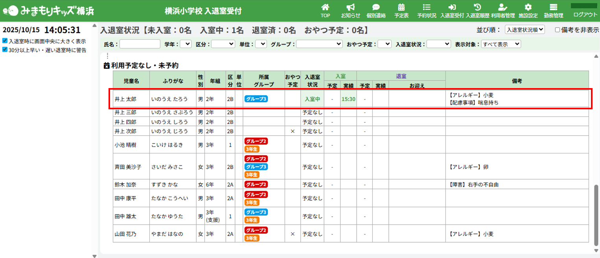The width and height of the screenshot is (600, 258).
Task: Uncheck 30分以上早い・遅い退室時に警告 checkbox
Action: click(x=5, y=50)
